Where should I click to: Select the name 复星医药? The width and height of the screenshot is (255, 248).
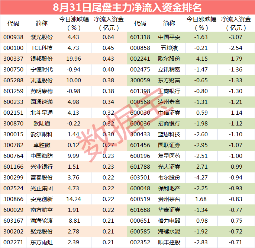tap(169, 156)
